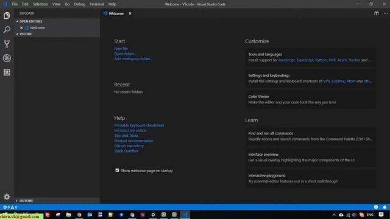
Task: Install Azure support link
Action: pyautogui.click(x=342, y=60)
